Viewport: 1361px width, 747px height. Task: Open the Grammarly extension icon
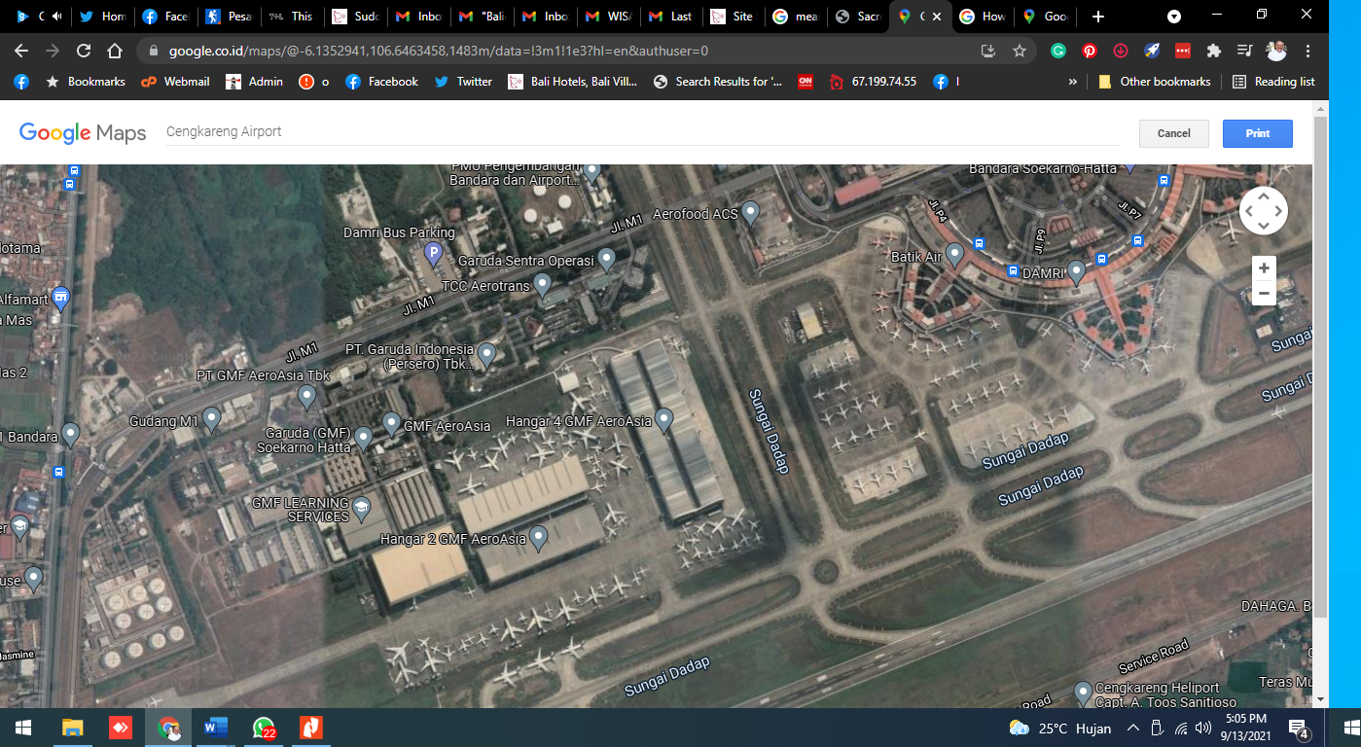tap(1058, 51)
